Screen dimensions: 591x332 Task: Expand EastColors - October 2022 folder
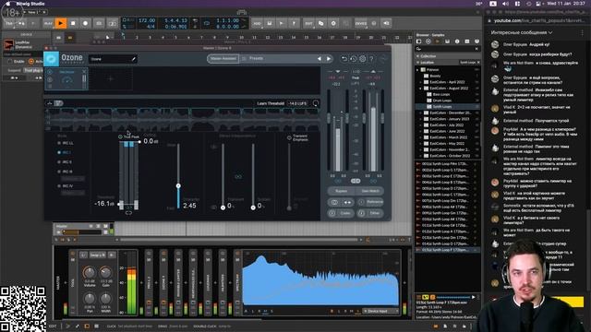pos(421,156)
